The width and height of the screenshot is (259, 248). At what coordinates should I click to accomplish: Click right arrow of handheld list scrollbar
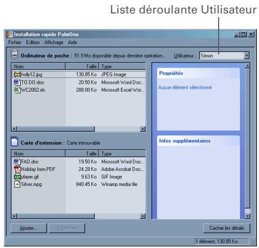(x=143, y=129)
